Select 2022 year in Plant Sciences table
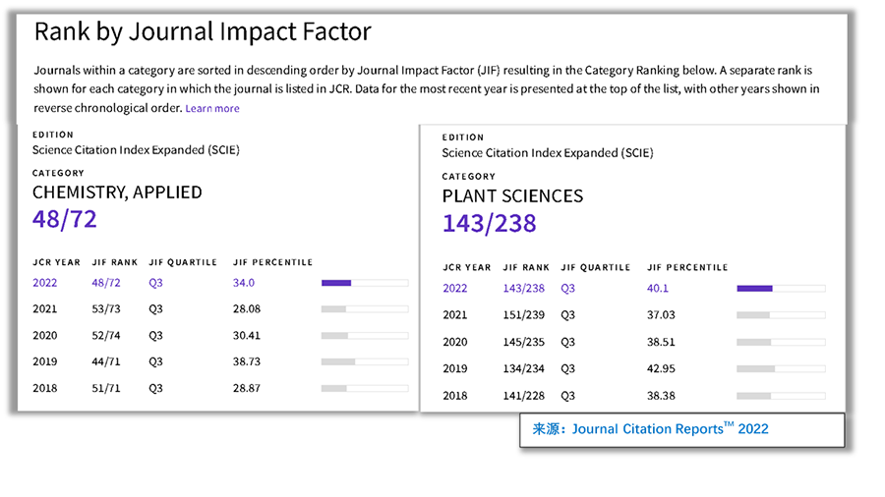The width and height of the screenshot is (885, 497). click(x=455, y=289)
